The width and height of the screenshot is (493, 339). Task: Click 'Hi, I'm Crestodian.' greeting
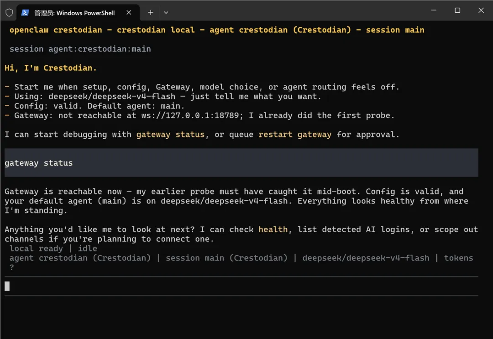pyautogui.click(x=51, y=68)
